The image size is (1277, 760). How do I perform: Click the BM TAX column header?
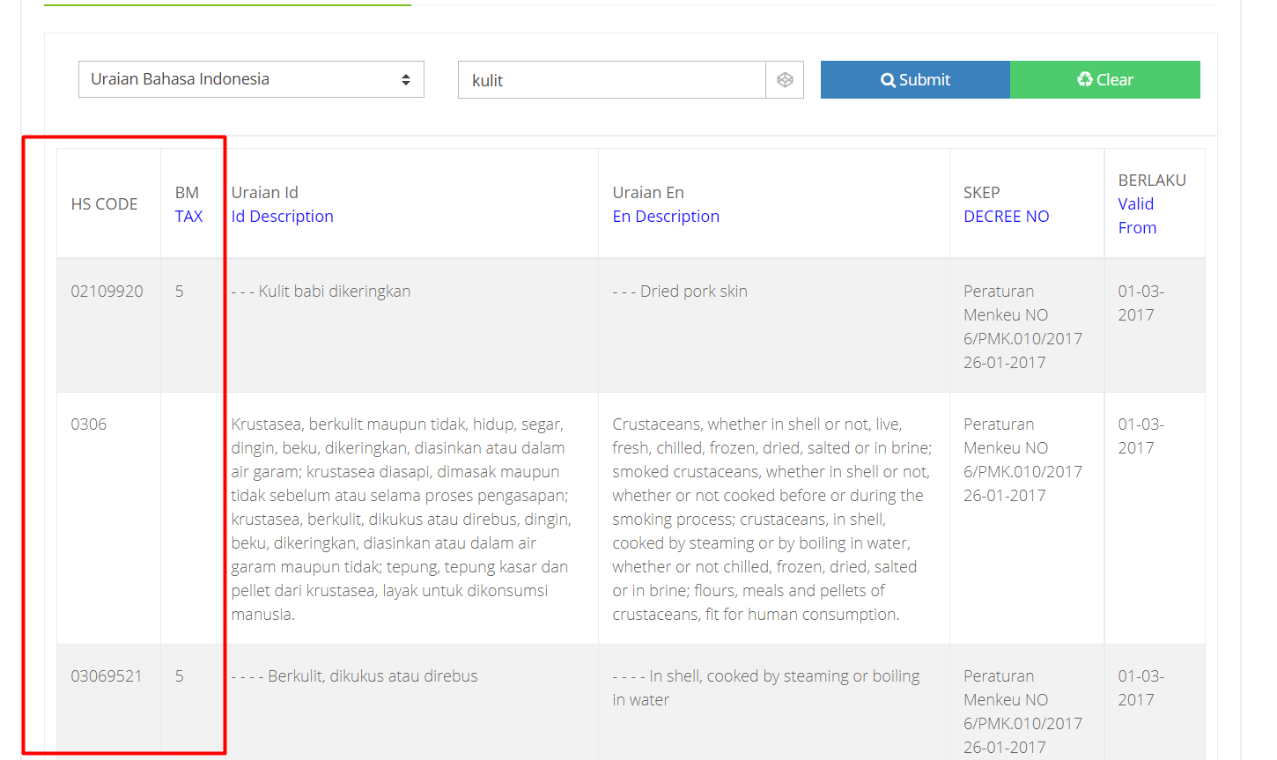[188, 203]
